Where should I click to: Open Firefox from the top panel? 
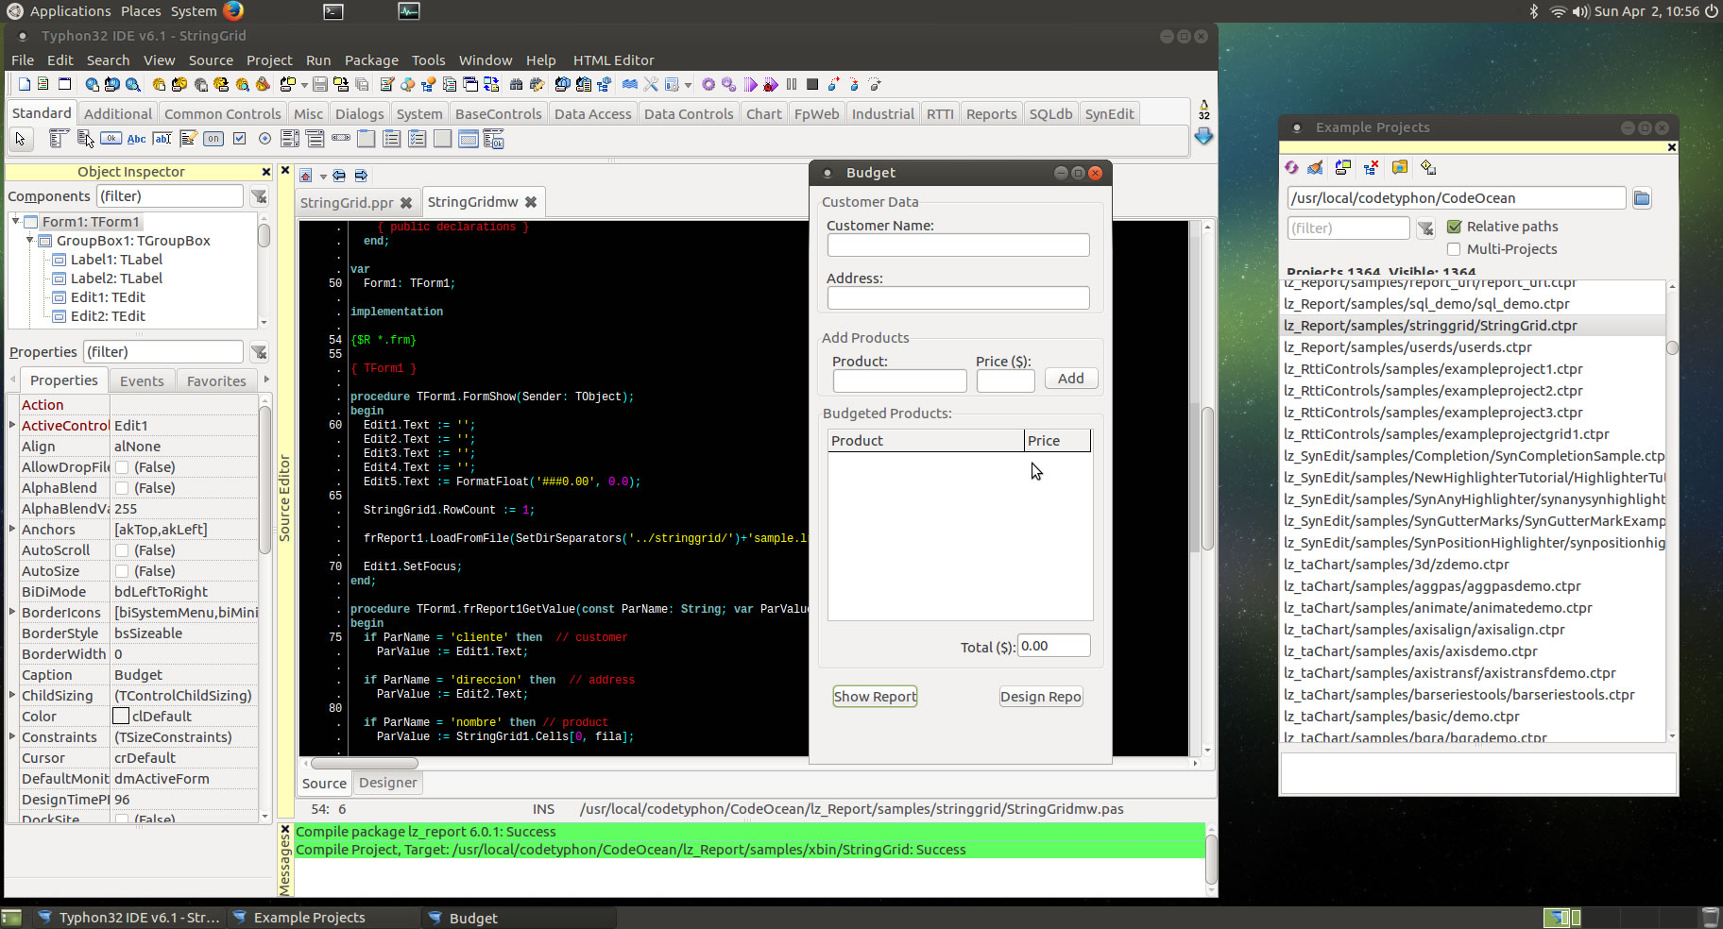pos(233,11)
